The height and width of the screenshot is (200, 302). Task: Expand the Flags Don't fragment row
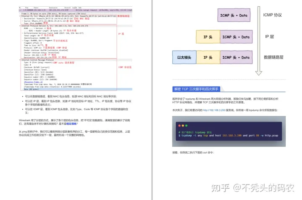23,41
